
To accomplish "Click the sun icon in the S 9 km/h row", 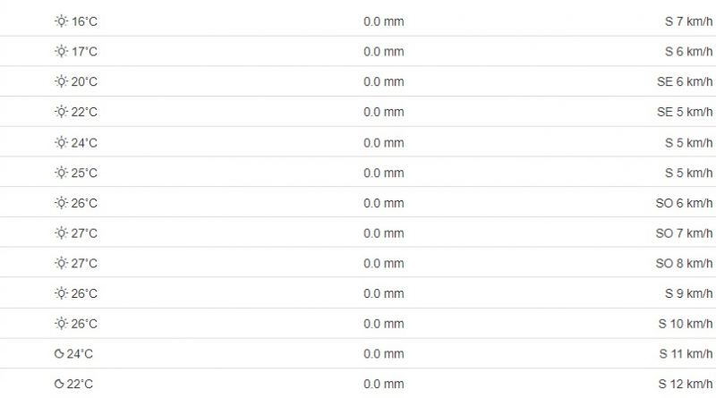I will (61, 293).
